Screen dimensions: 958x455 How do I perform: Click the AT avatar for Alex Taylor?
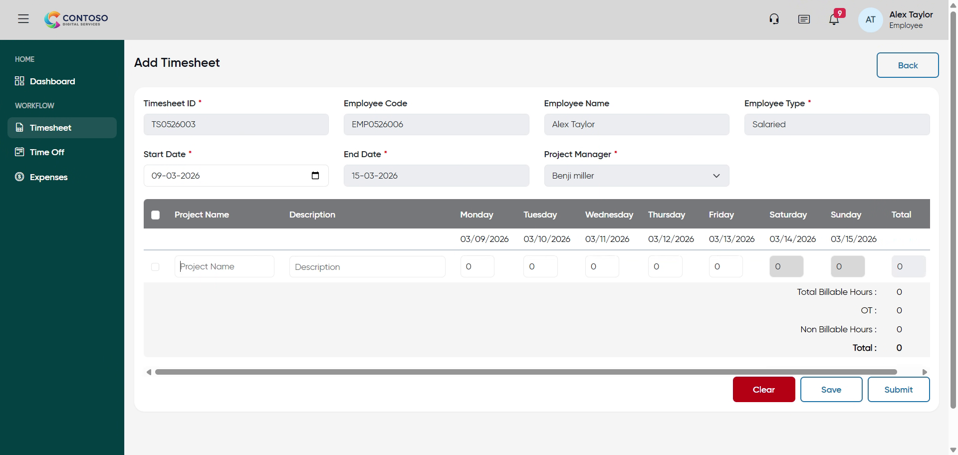870,19
